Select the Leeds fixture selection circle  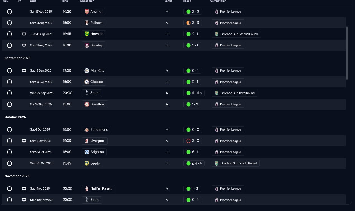(9, 163)
